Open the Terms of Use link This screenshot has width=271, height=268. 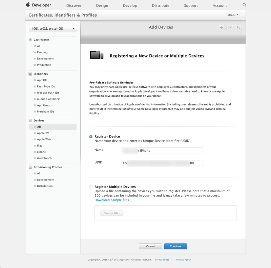162,260
